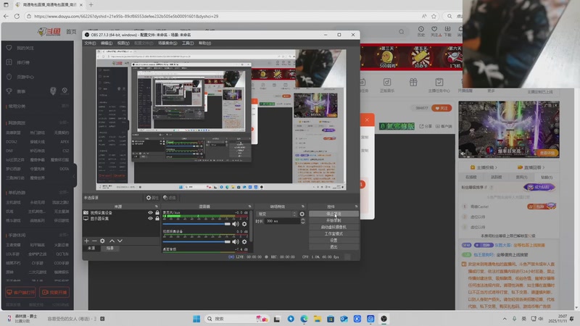
Task: Open settings gear for 麦克风/Aux channel
Action: pos(244,224)
